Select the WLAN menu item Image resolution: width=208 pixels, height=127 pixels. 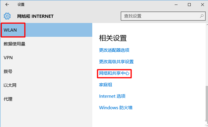pyautogui.click(x=46, y=30)
